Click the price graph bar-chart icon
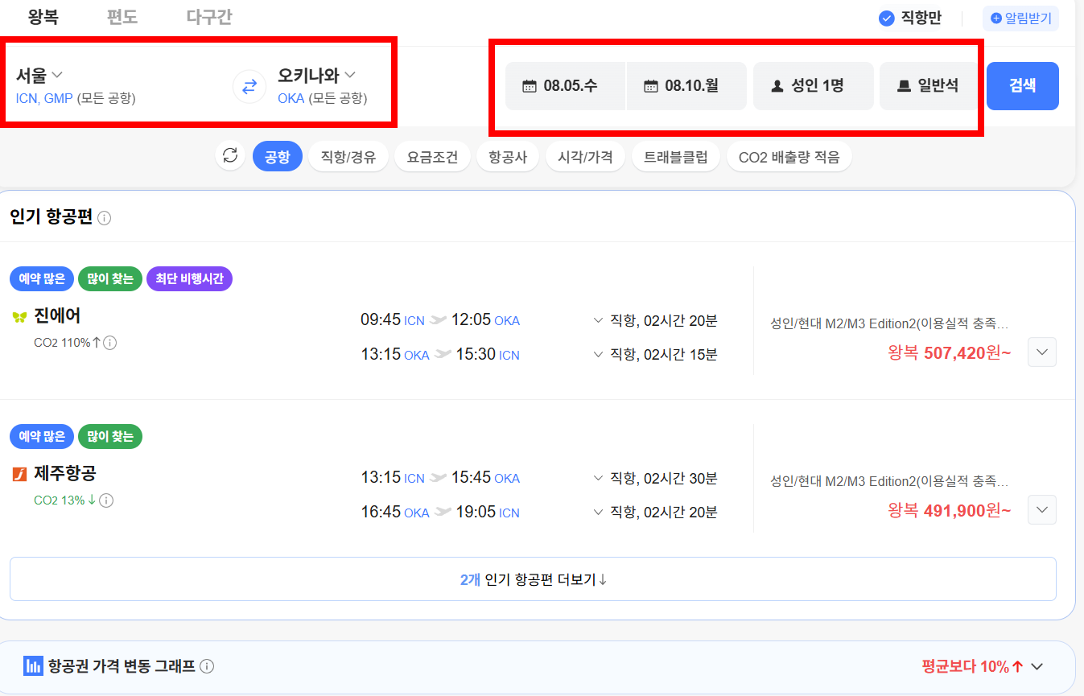The image size is (1084, 696). click(x=33, y=666)
